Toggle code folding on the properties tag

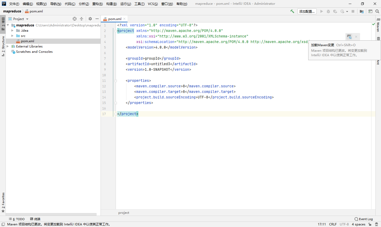click(116, 81)
